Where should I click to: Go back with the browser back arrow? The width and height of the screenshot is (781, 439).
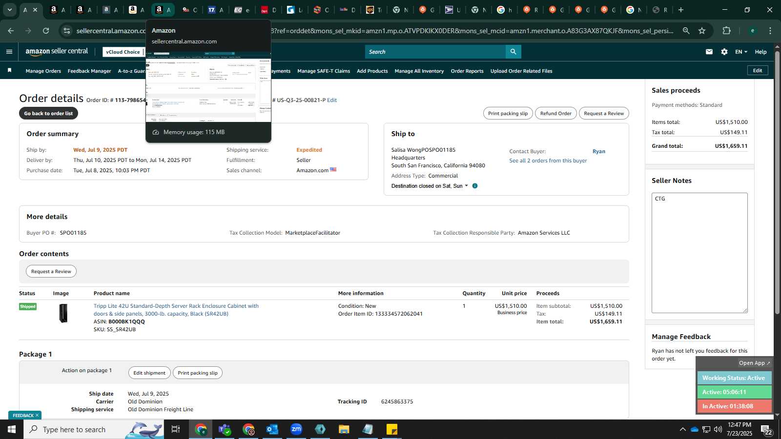click(11, 31)
